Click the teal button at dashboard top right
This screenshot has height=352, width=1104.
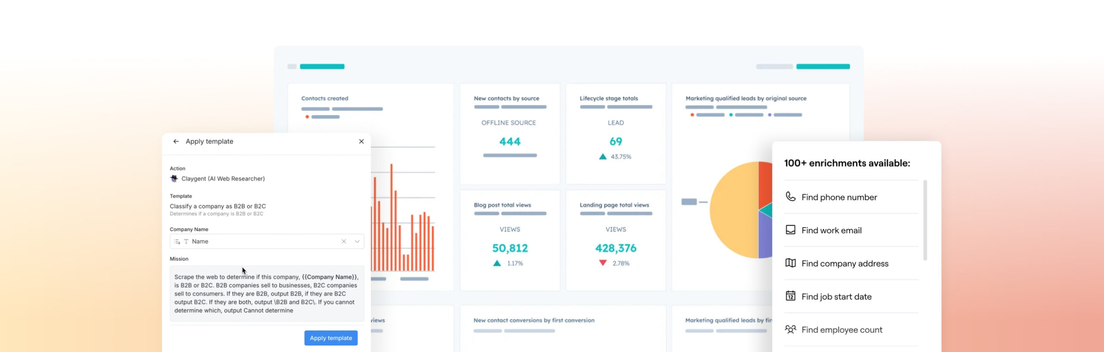[x=823, y=67]
